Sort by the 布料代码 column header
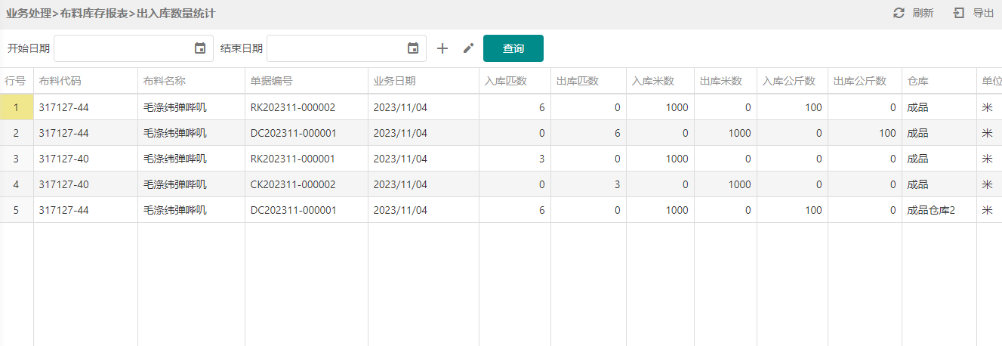Image resolution: width=1002 pixels, height=346 pixels. click(60, 81)
